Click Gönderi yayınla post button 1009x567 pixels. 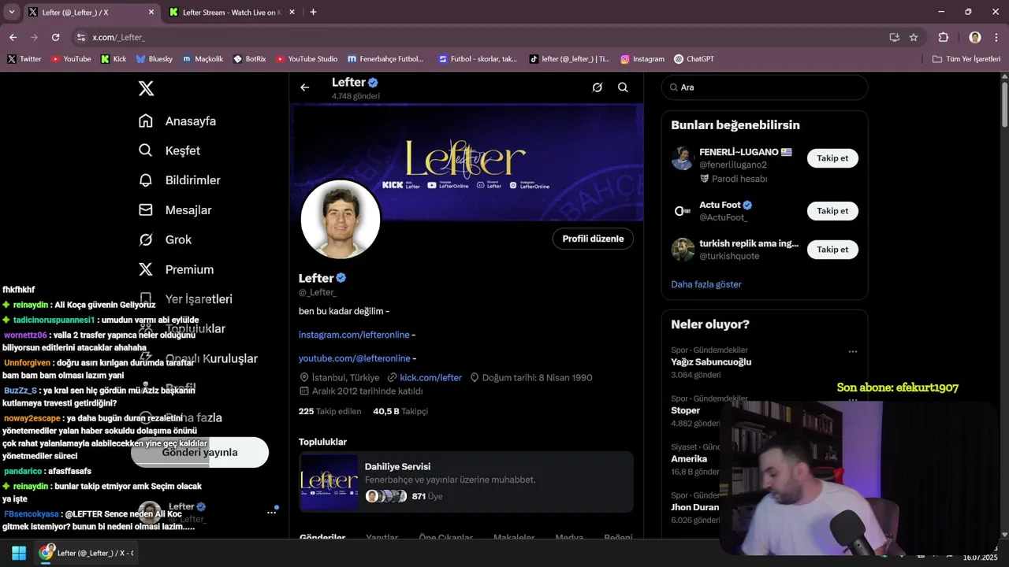pyautogui.click(x=199, y=453)
